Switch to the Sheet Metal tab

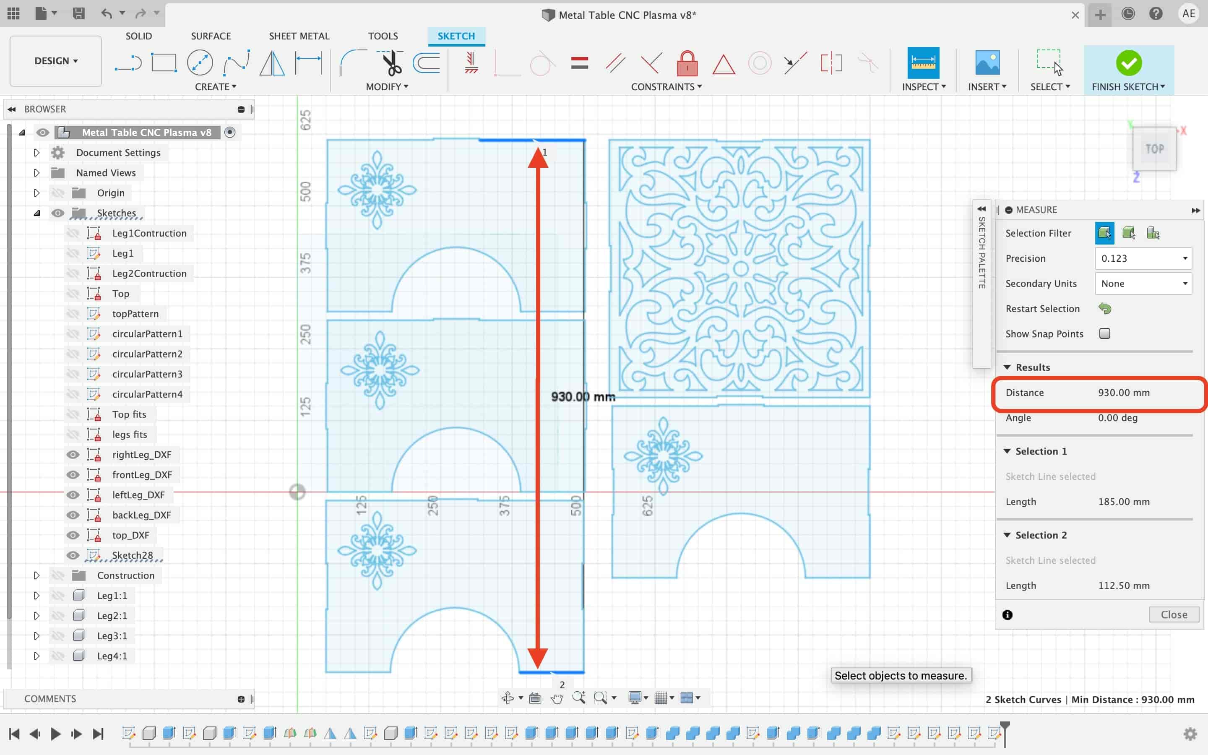point(298,36)
